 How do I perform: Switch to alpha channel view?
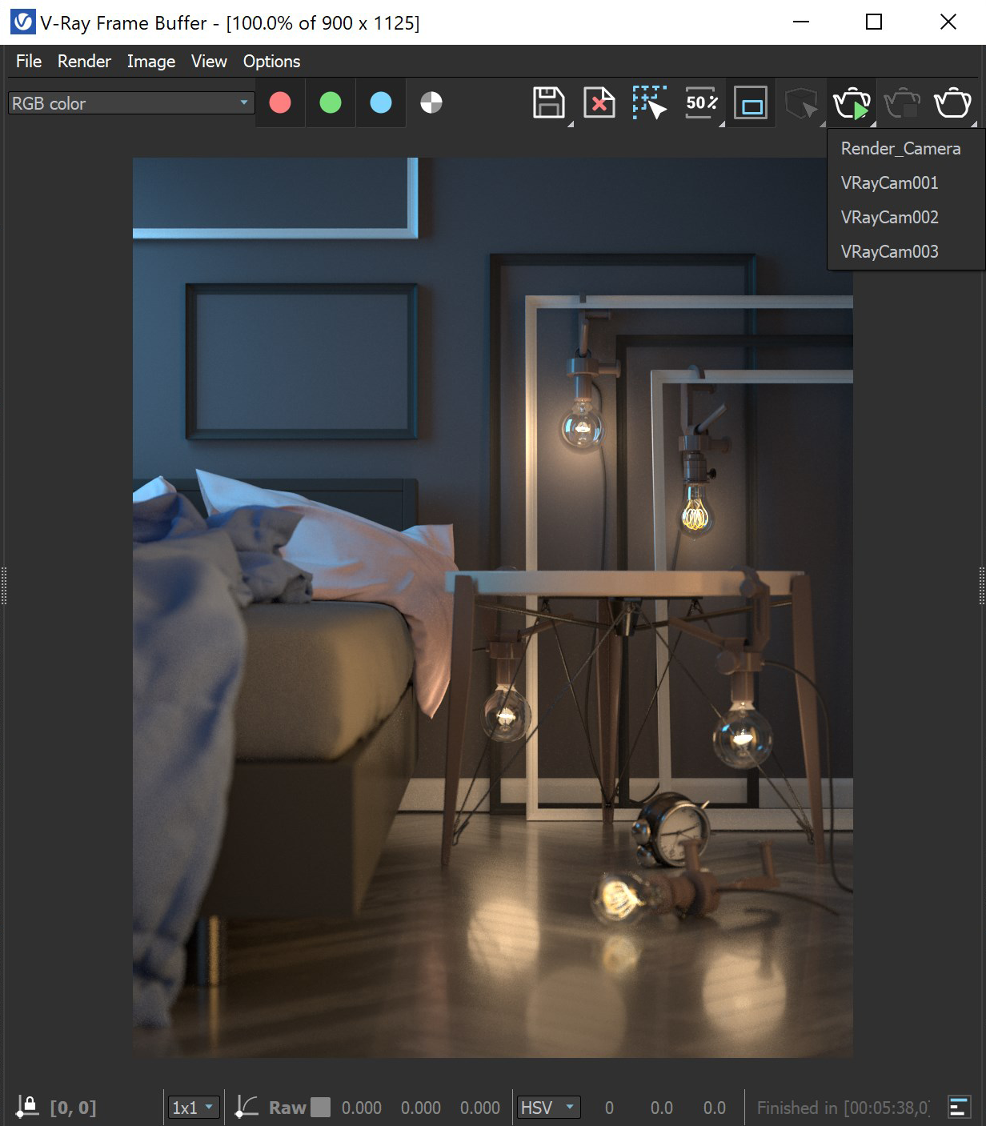[x=431, y=103]
